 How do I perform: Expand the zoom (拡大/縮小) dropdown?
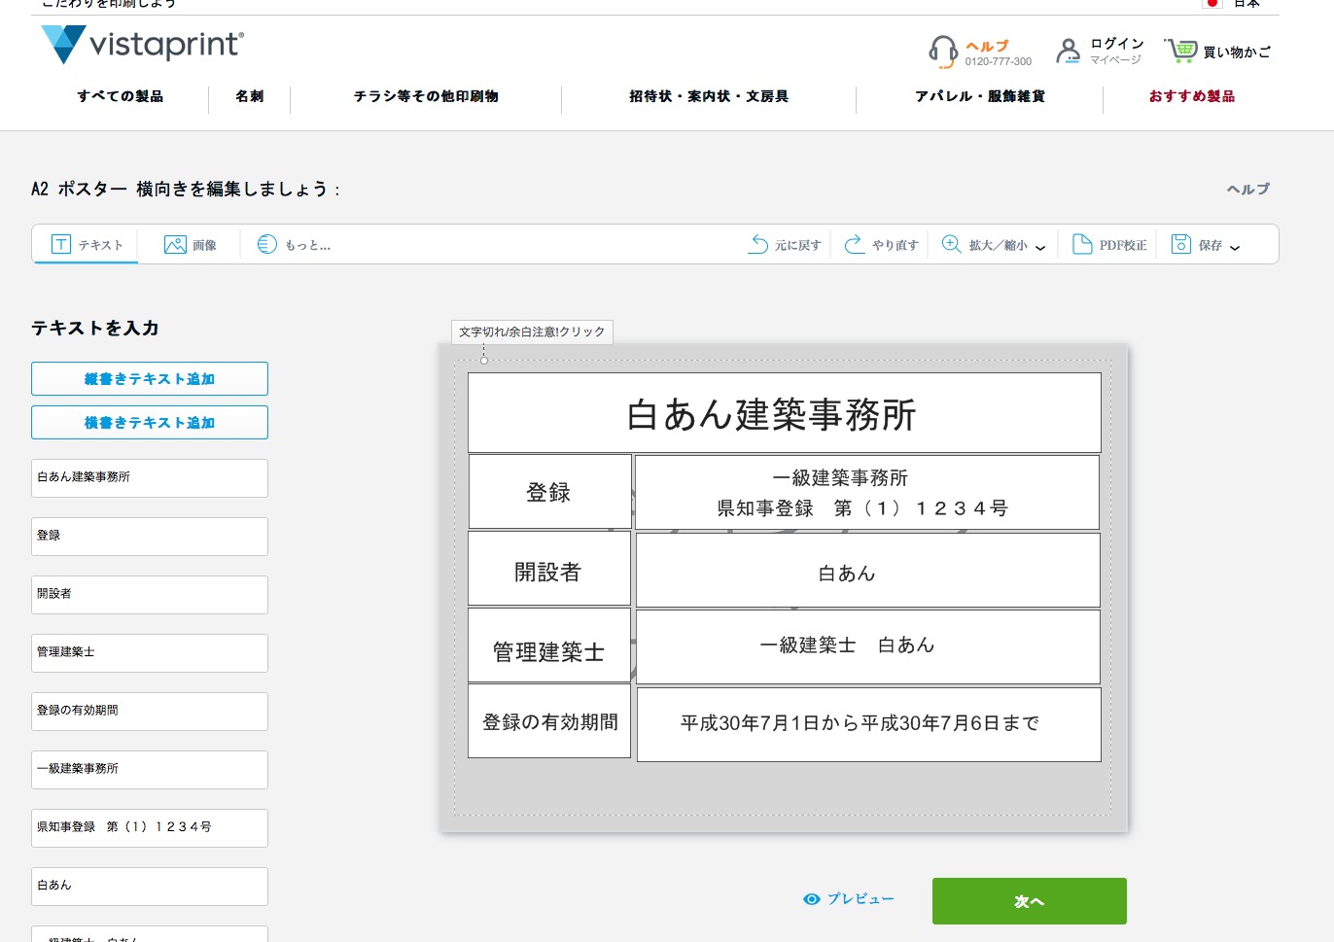(1039, 247)
